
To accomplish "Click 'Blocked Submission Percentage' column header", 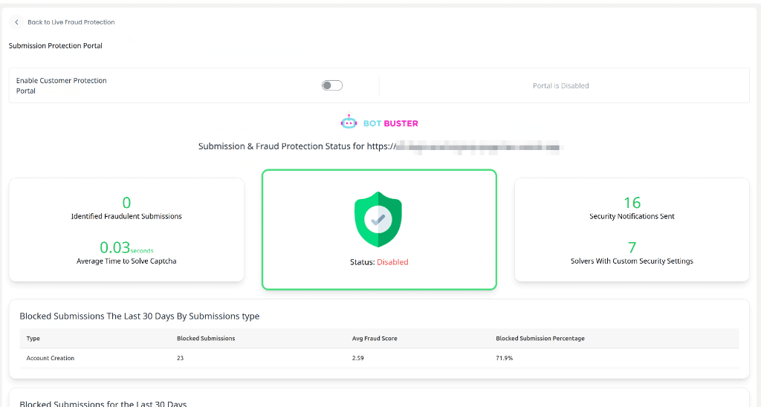I will coord(540,339).
